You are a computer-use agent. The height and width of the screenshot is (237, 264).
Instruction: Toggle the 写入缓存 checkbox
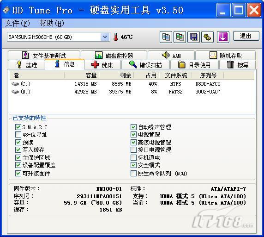pyautogui.click(x=18, y=150)
